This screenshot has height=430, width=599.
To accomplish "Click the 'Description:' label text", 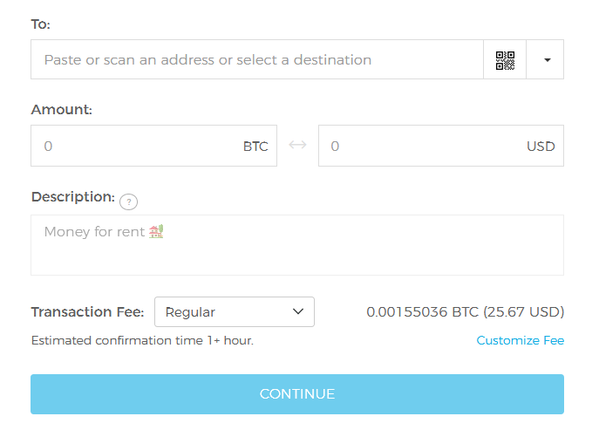I will 72,197.
